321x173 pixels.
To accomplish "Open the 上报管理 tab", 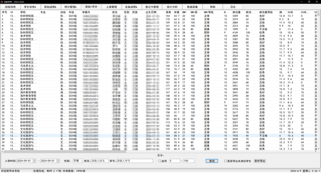I will pos(112,7).
